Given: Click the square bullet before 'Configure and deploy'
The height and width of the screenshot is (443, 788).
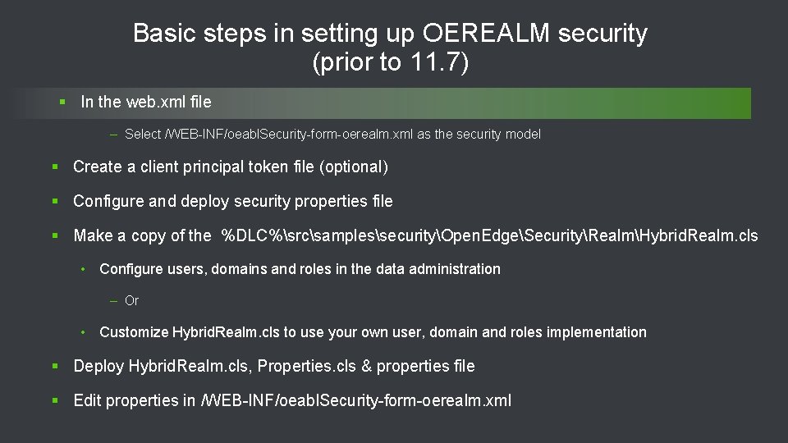Looking at the screenshot, I should pos(55,202).
